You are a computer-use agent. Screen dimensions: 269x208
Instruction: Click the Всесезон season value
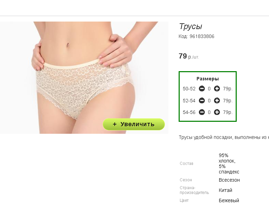[x=229, y=180]
